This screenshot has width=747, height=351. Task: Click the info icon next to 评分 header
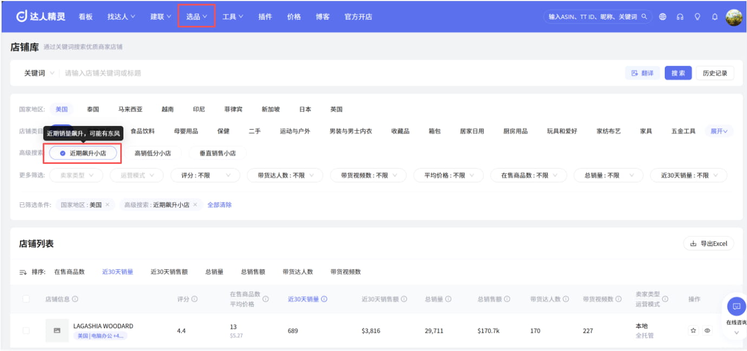[x=194, y=299]
